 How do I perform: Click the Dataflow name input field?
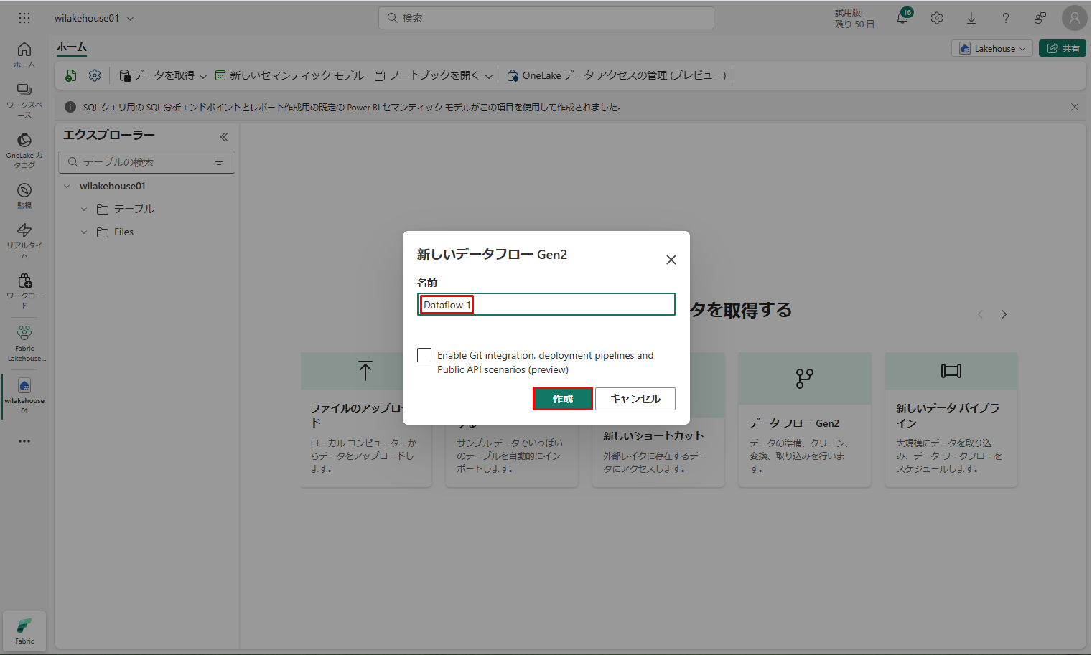pyautogui.click(x=546, y=305)
